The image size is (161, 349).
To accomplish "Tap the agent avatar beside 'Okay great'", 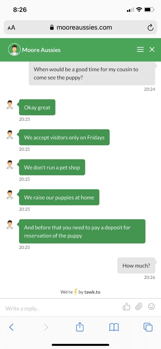I will [x=10, y=105].
